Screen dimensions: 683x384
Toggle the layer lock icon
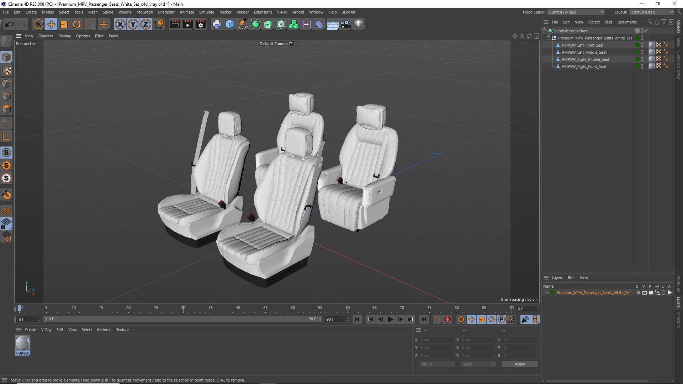click(663, 293)
